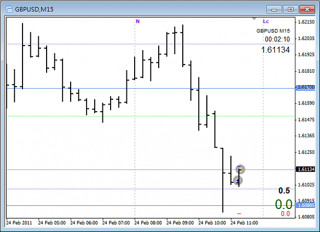Click the 1.61025 price scale label
This screenshot has height=232, width=320.
click(x=306, y=184)
